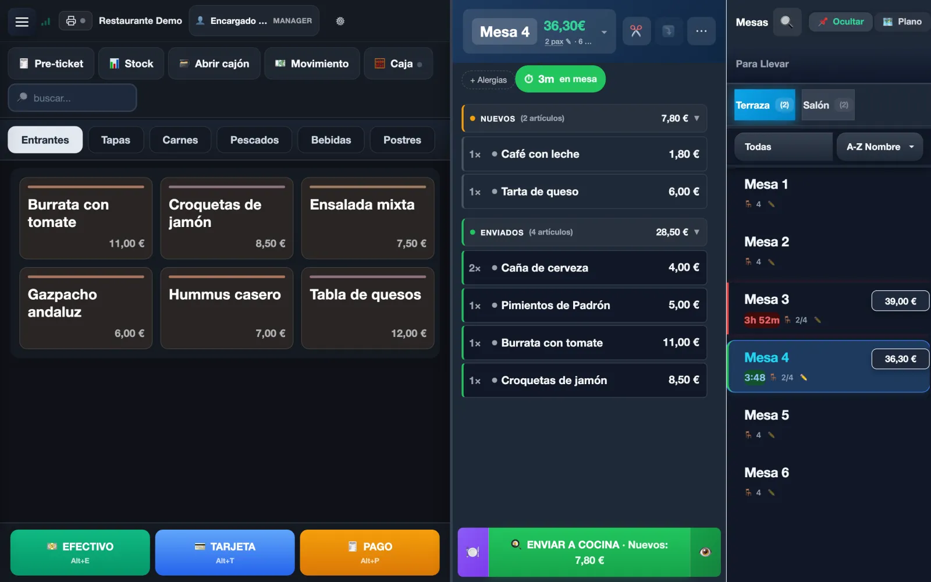Screen dimensions: 931x582
Task: Pay with the TARJETA card button
Action: coord(225,552)
